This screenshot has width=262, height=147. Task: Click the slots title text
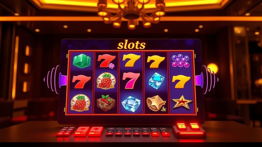point(131,45)
